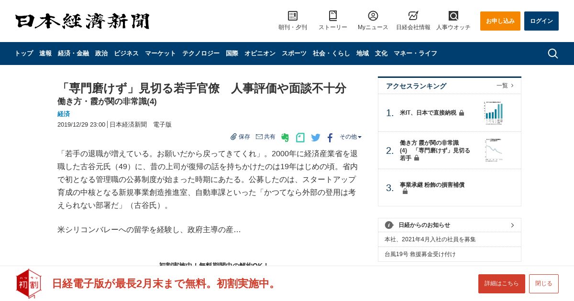
Task: Click the 初割 campaign logo
Action: click(x=29, y=283)
